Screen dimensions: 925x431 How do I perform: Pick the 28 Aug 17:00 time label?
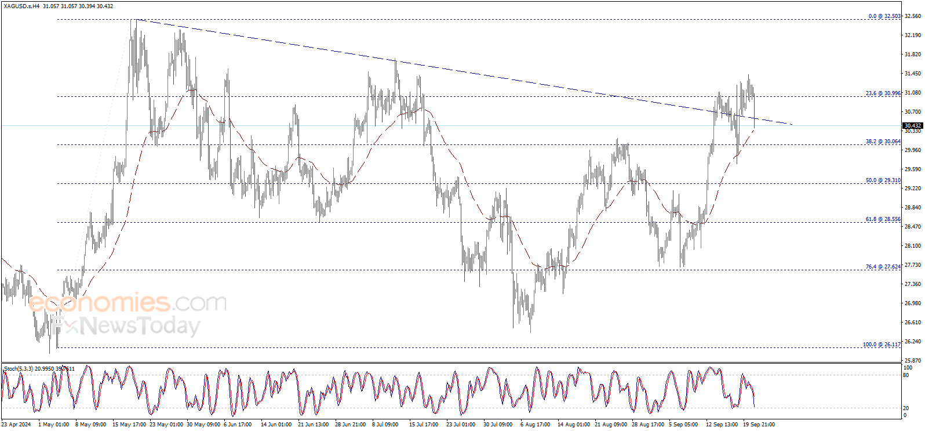[648, 425]
